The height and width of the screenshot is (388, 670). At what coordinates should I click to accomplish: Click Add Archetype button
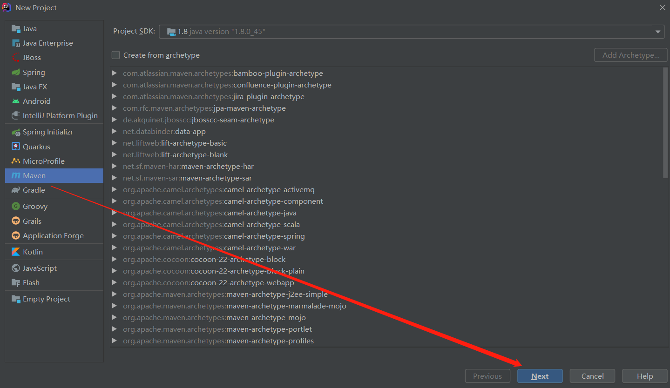(631, 55)
